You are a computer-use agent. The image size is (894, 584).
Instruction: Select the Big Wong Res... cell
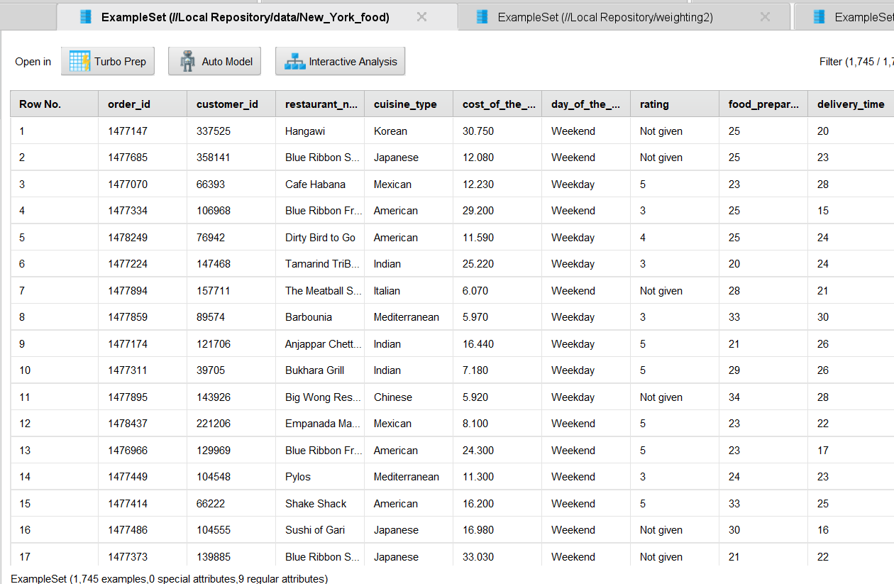(x=320, y=397)
